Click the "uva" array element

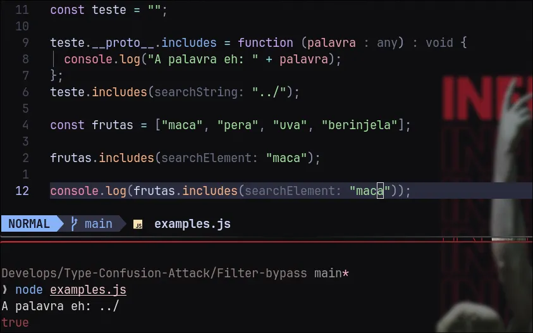pyautogui.click(x=290, y=125)
